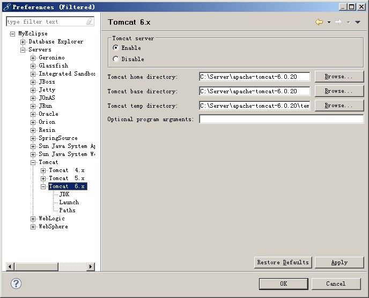The width and height of the screenshot is (369, 298).
Task: Click the Help question mark icon
Action: tap(16, 283)
